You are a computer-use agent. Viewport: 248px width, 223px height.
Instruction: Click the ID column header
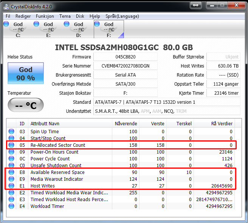(x=22, y=123)
